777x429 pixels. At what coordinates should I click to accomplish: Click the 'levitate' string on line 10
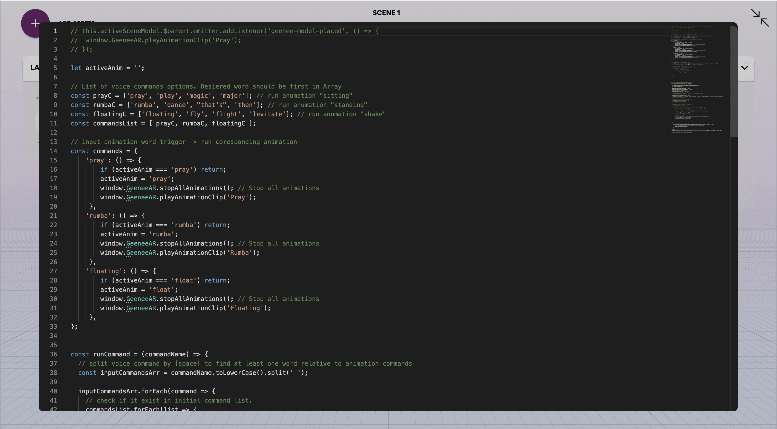(x=268, y=114)
